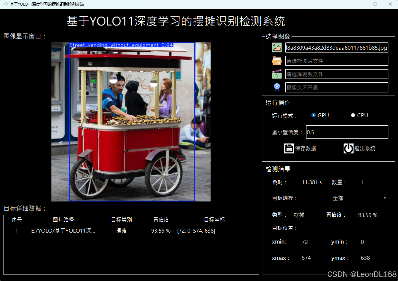Click the Street_vending_without_equipment detection label
The height and width of the screenshot is (281, 398).
point(121,45)
